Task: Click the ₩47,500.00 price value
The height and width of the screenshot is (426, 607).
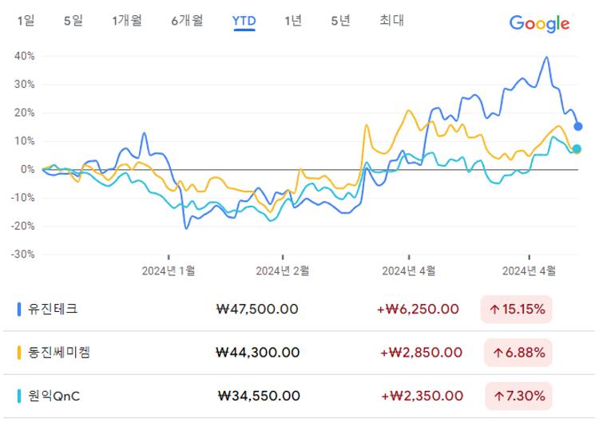Action: click(257, 310)
